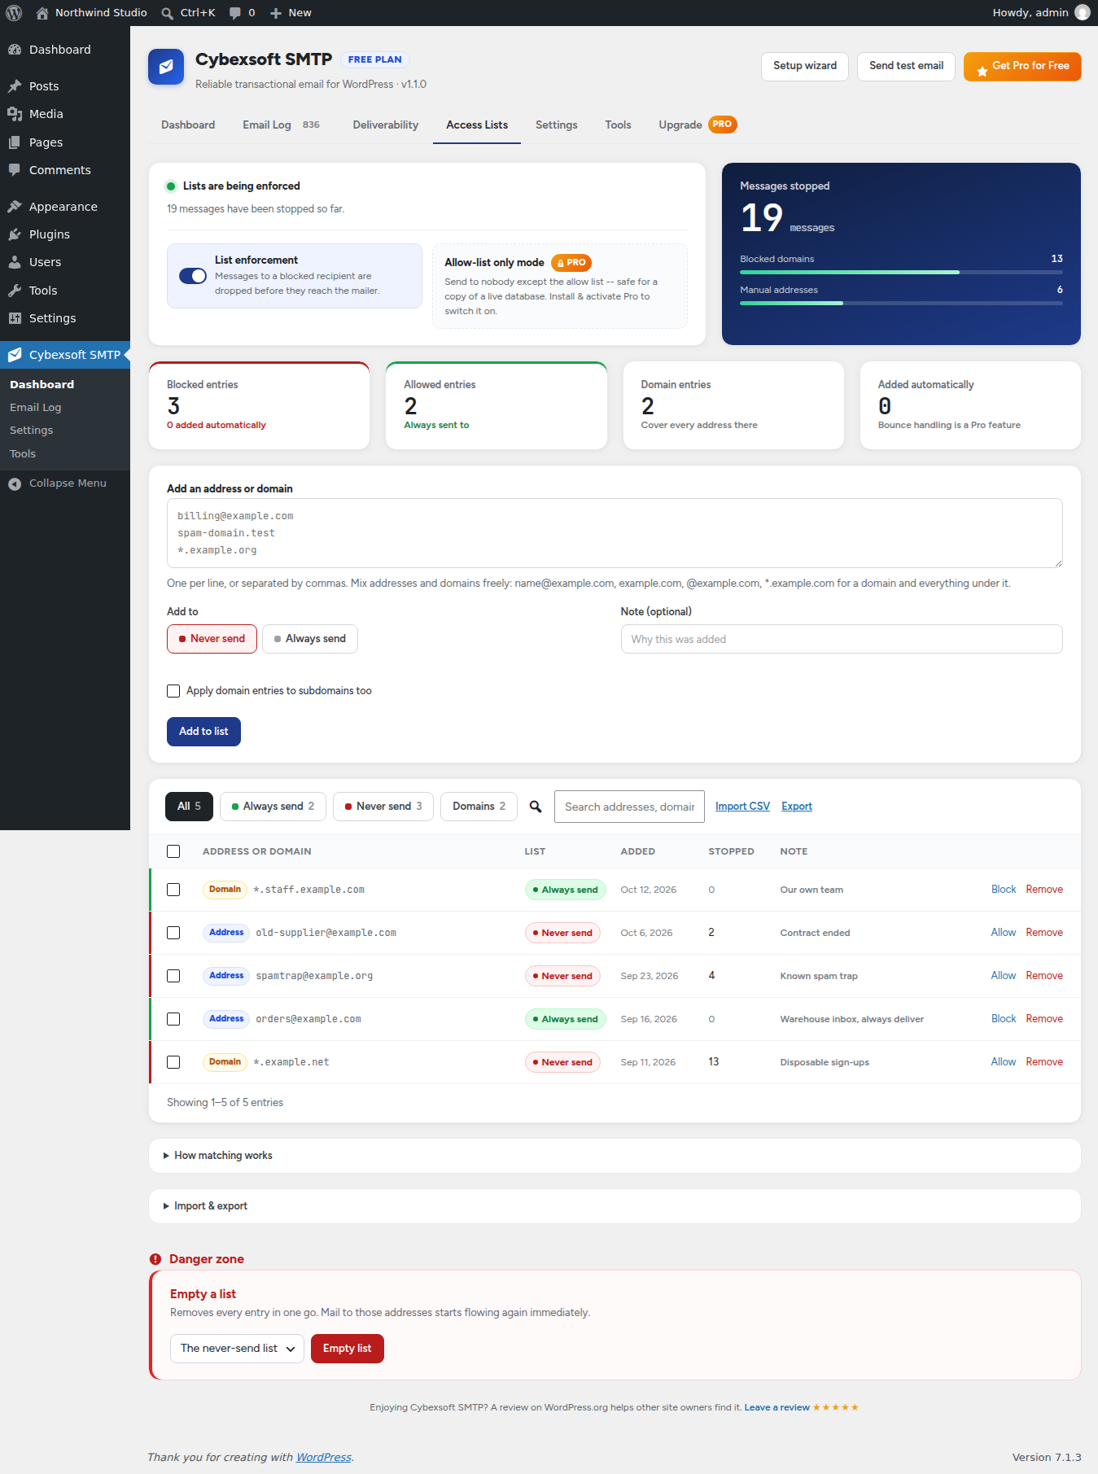Open Users icon in sidebar
1098x1474 pixels.
15,262
